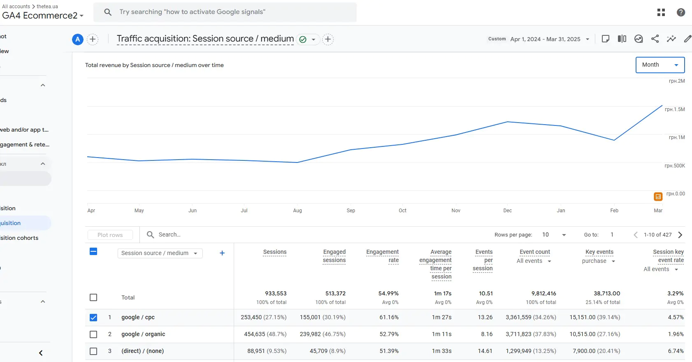Add a secondary dimension with the plus icon
Viewport: 692px width, 362px height.
pyautogui.click(x=222, y=253)
